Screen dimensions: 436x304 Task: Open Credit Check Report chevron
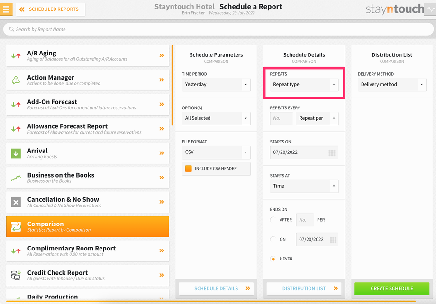click(162, 275)
